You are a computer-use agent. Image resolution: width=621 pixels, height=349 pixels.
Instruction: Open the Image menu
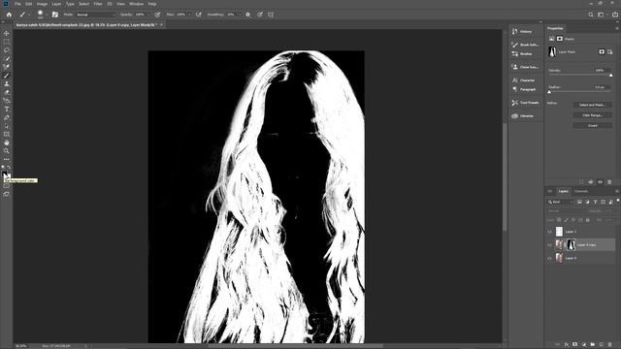tap(42, 4)
